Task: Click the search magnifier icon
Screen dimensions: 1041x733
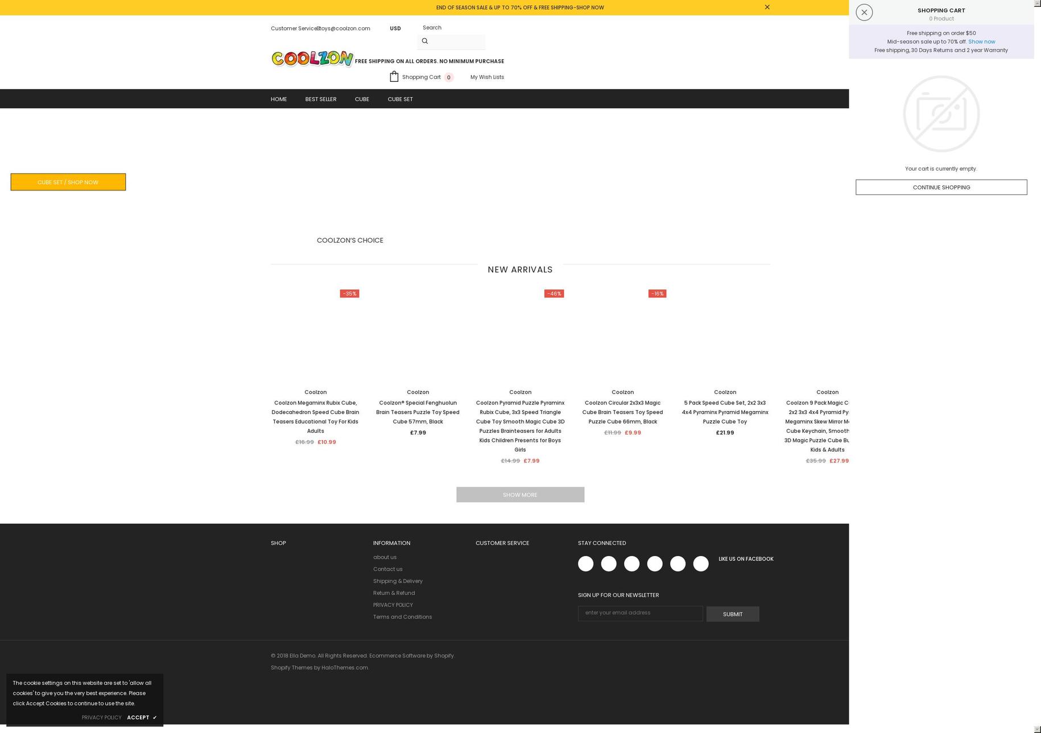Action: coord(425,40)
